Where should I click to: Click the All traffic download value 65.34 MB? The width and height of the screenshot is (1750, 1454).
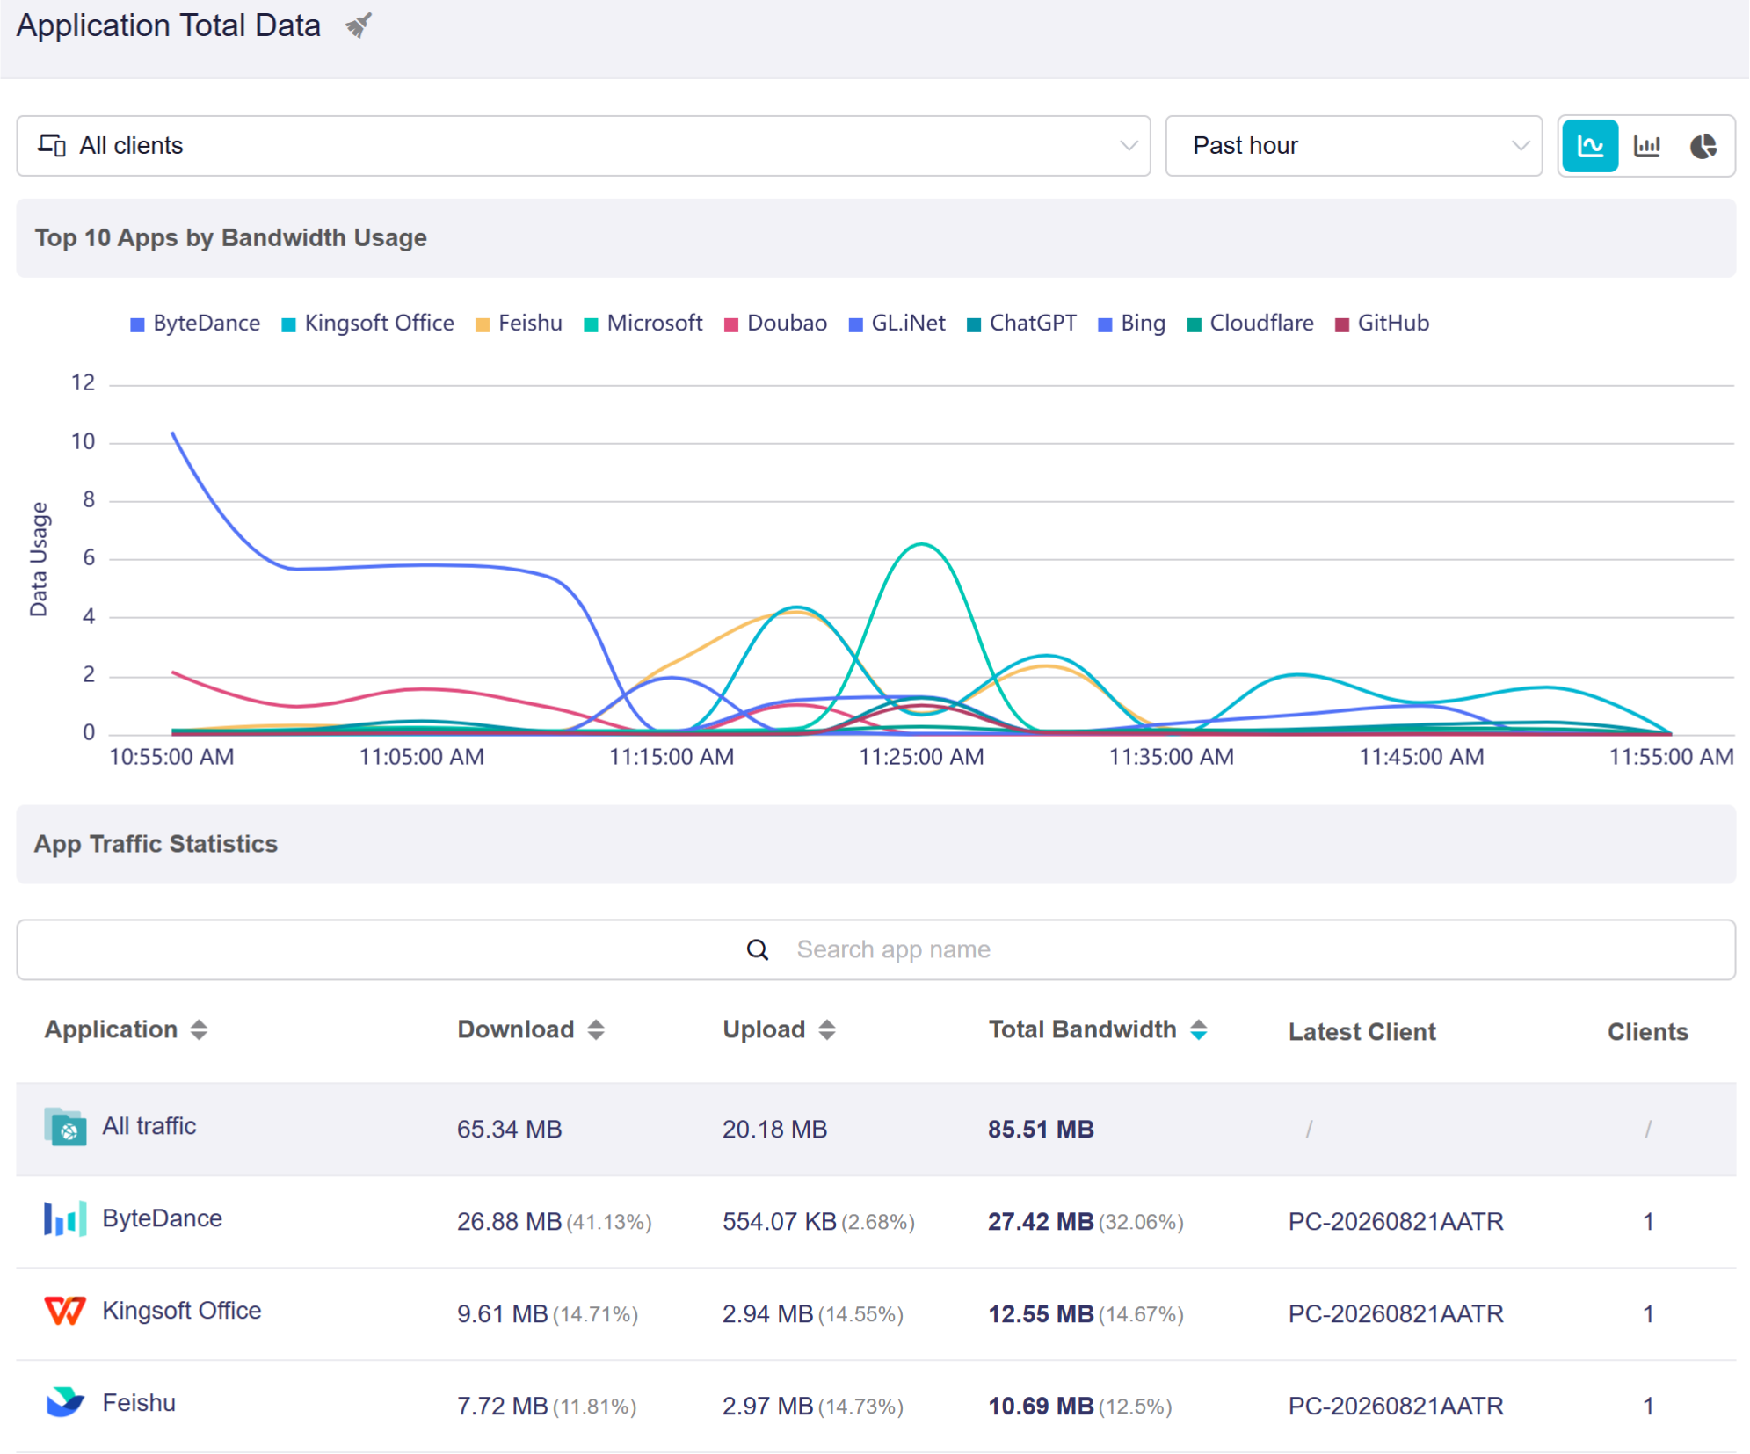click(510, 1130)
